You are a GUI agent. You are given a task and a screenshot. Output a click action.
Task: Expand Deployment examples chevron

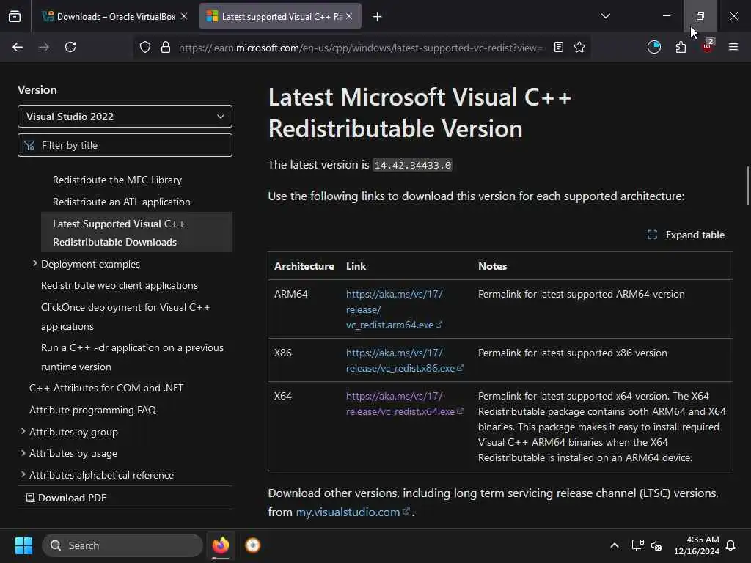[x=34, y=264]
